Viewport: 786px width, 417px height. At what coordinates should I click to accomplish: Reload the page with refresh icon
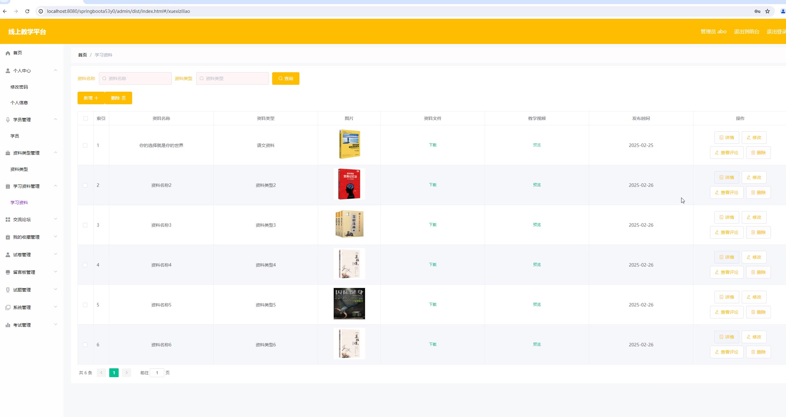(x=27, y=11)
